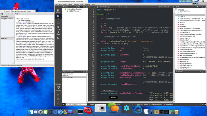Select 'id fullAppWindow' in Outline
207x116 pixels.
click(x=185, y=11)
